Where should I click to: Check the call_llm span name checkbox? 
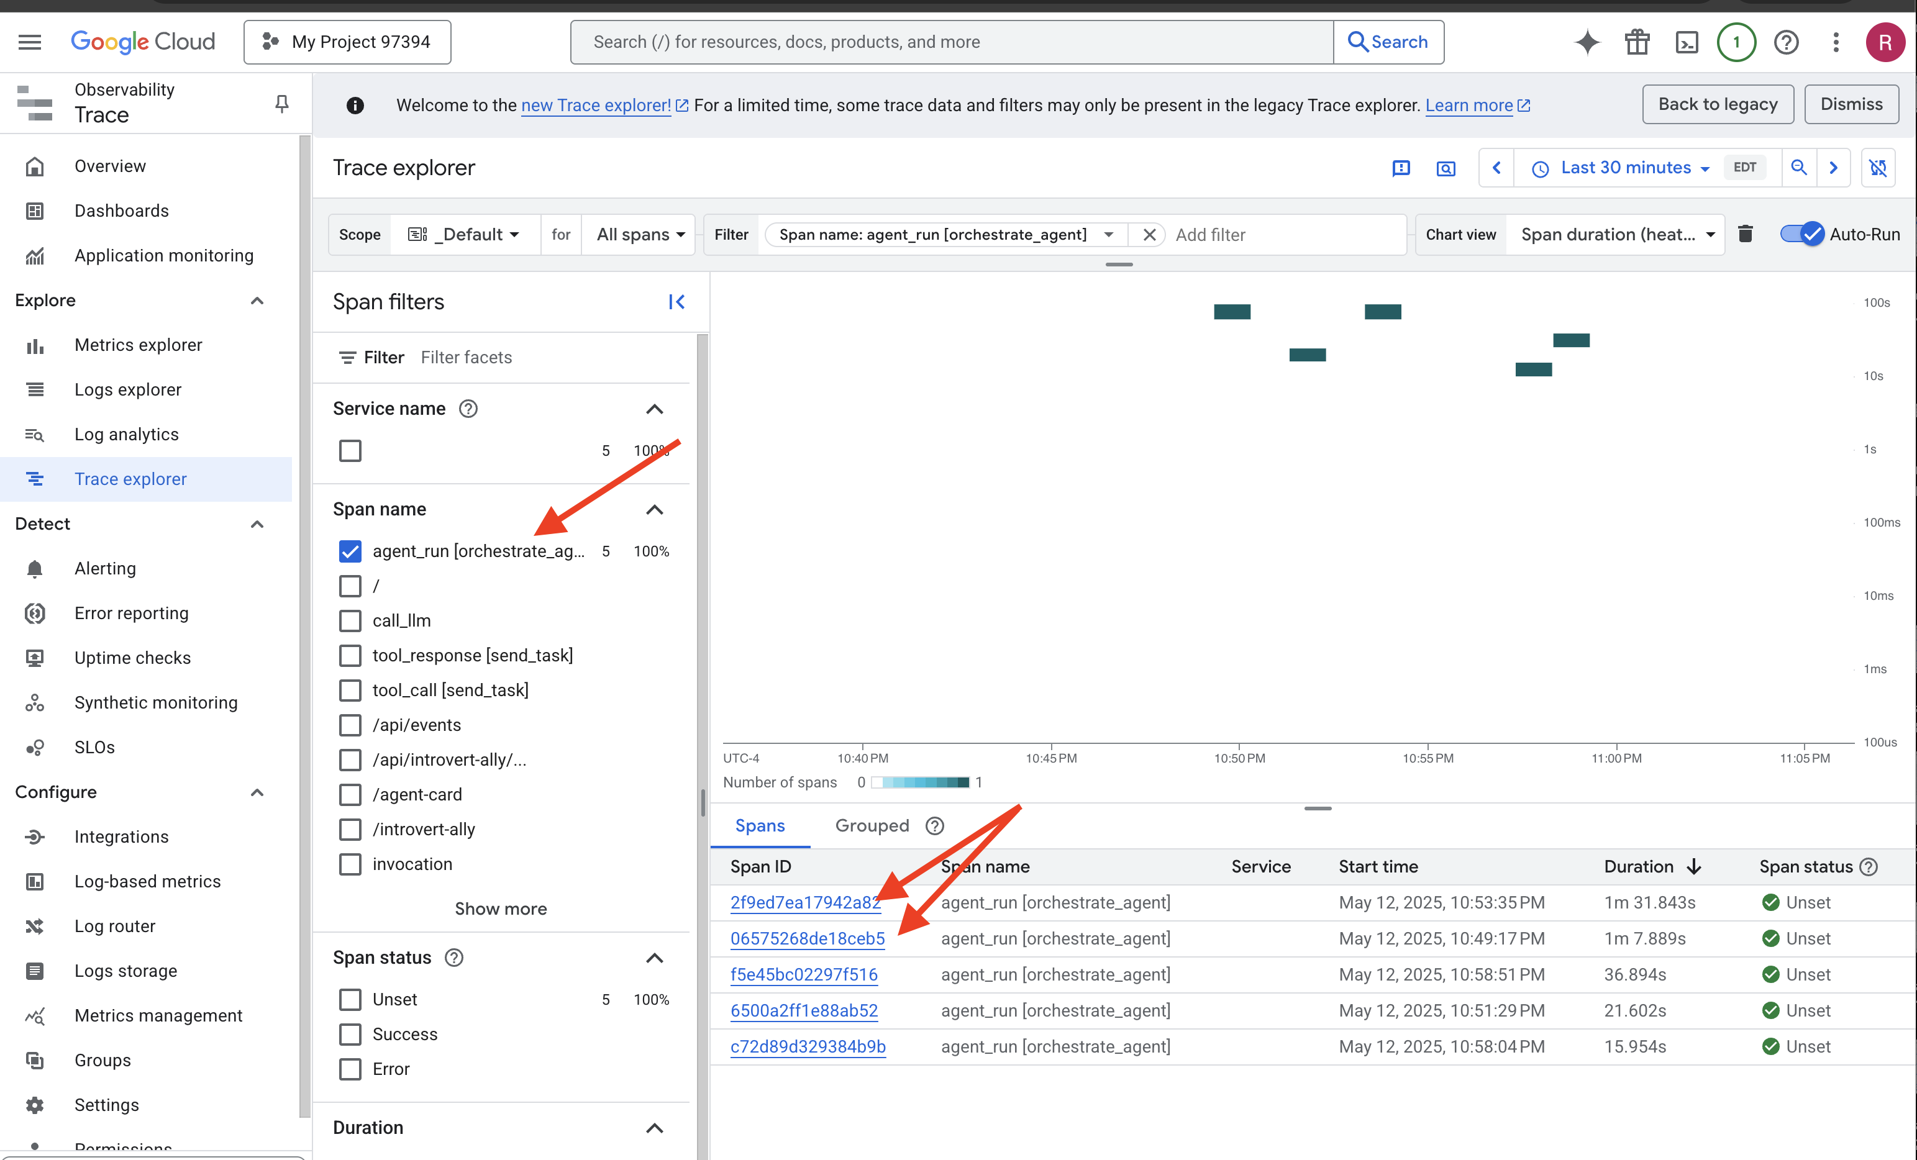coord(350,621)
